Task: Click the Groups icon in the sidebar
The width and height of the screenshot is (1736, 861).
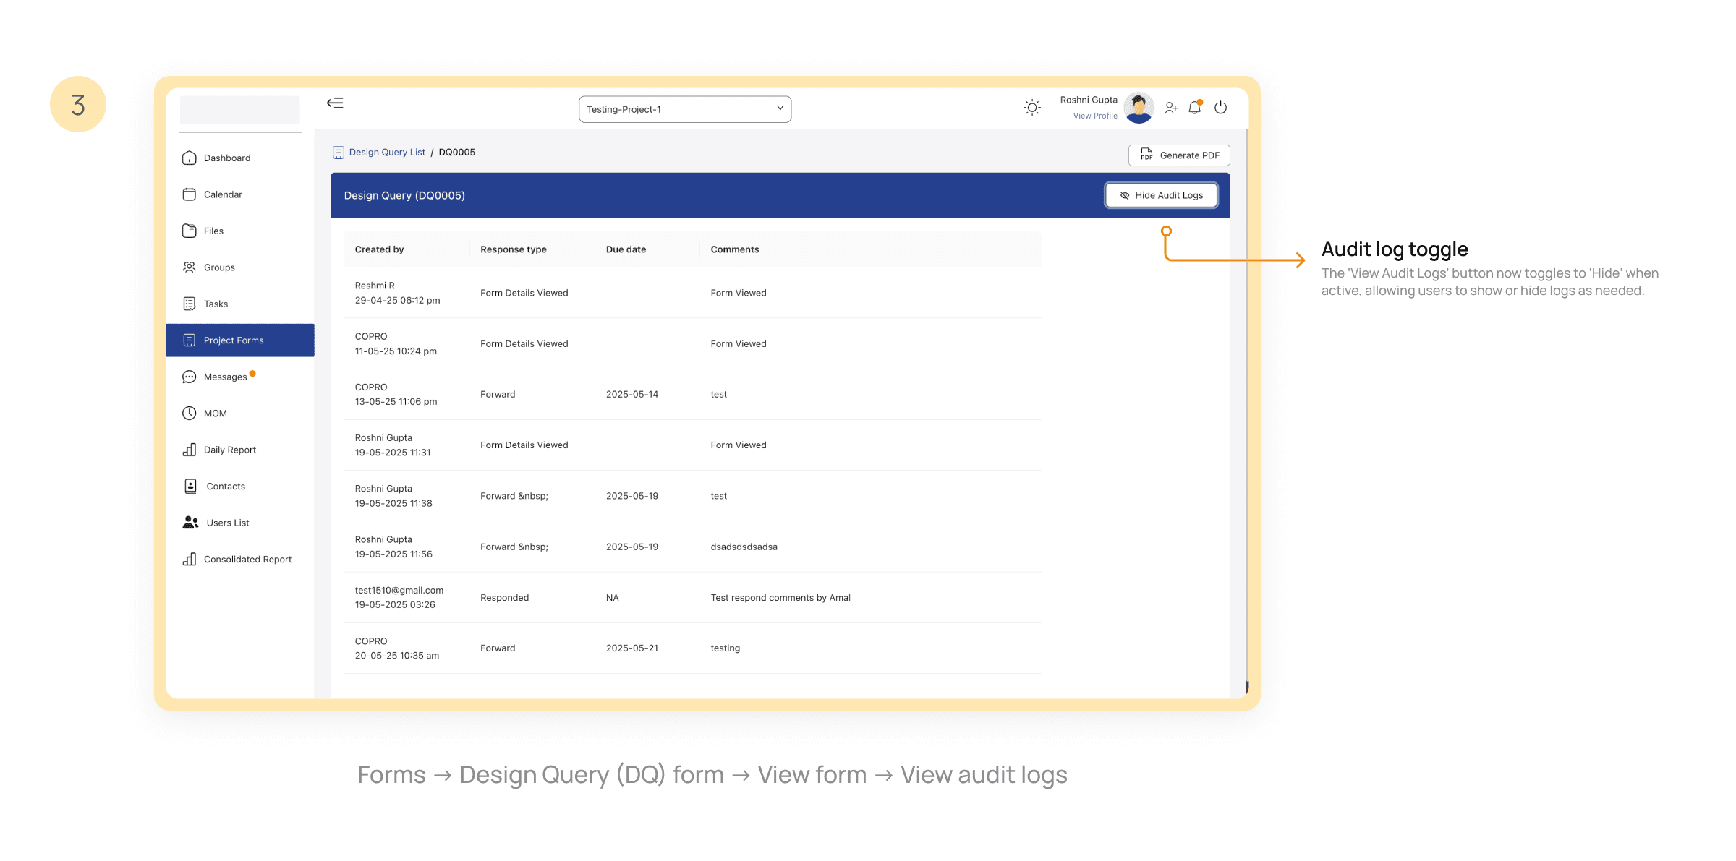Action: coord(190,267)
